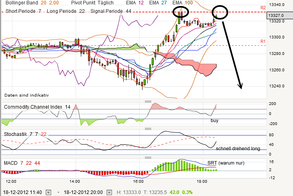
Task: Click the Long Periode 22 setting
Action: pyautogui.click(x=66, y=11)
